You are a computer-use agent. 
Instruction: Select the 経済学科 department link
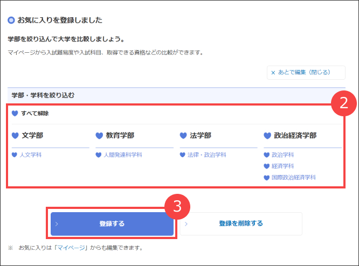[282, 166]
